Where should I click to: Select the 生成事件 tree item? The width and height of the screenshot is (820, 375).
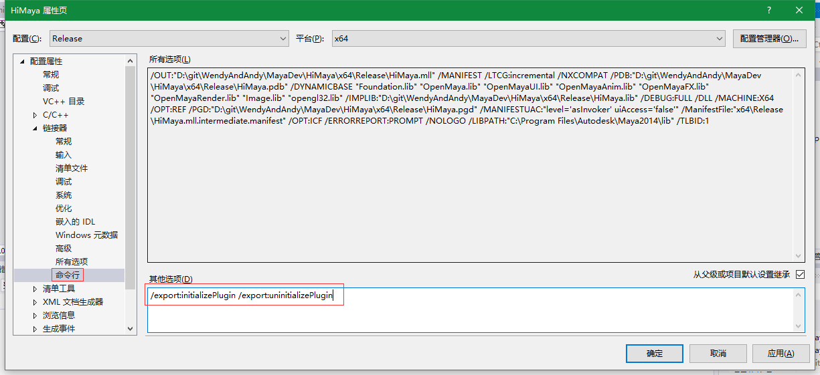click(x=59, y=329)
